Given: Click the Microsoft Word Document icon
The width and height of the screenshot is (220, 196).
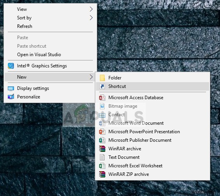Looking at the screenshot, I should (102, 123).
